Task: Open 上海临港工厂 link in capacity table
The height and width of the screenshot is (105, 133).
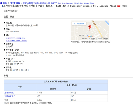Action: click(x=10, y=93)
